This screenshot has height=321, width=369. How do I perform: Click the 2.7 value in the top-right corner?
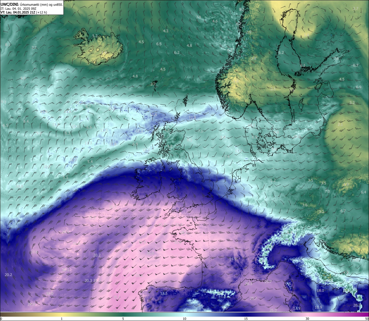pos(356,9)
